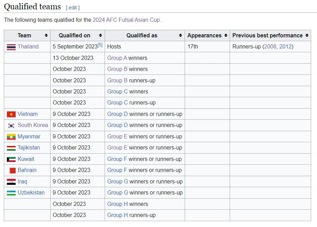Open the Group A link
The height and width of the screenshot is (227, 317).
click(117, 58)
